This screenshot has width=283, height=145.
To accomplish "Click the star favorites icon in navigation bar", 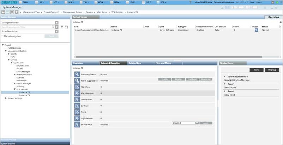I will (17, 12).
